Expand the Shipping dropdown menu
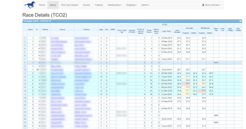 coord(131,5)
